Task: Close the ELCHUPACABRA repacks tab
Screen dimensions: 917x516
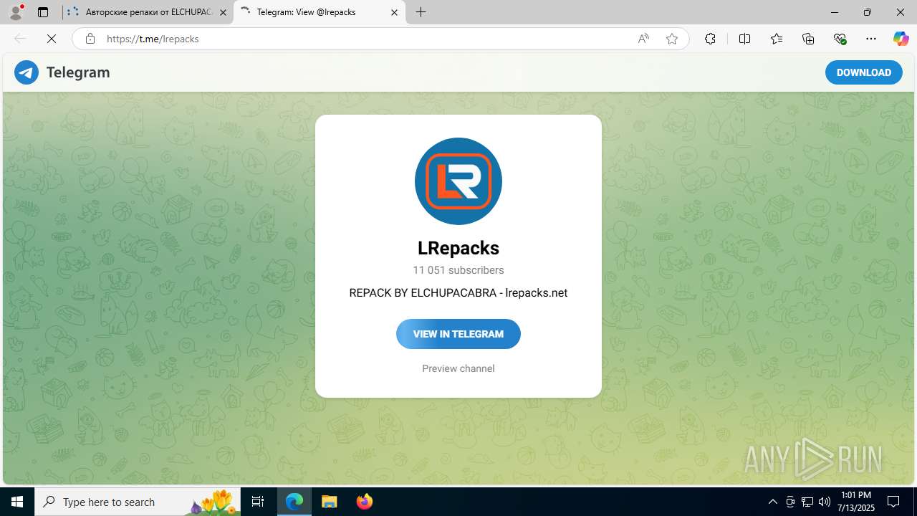Action: tap(223, 12)
